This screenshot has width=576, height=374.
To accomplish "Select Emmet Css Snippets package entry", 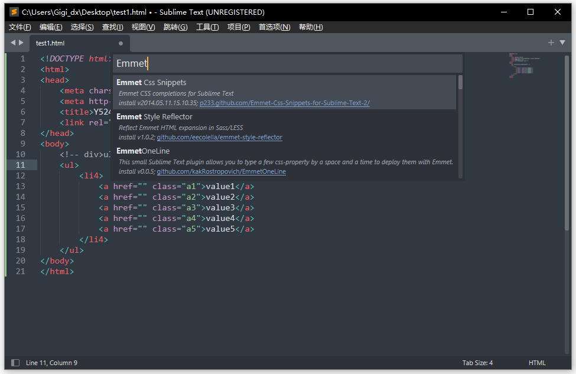I will point(285,92).
